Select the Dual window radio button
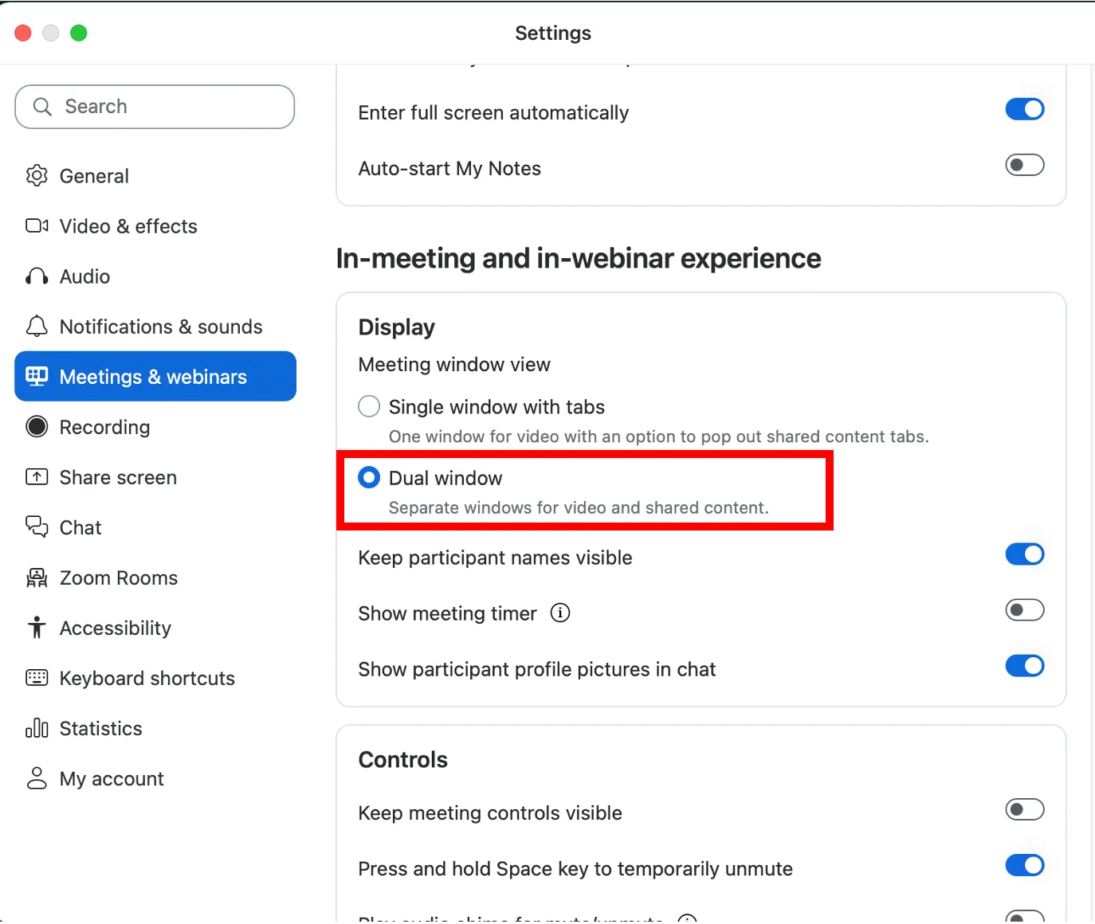Screen dimensions: 1095x924 point(369,477)
